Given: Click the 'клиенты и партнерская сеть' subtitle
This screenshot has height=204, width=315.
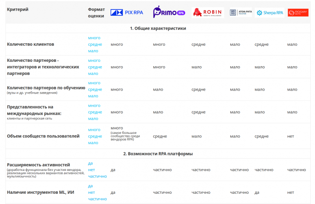Looking at the screenshot, I should [x=30, y=119].
